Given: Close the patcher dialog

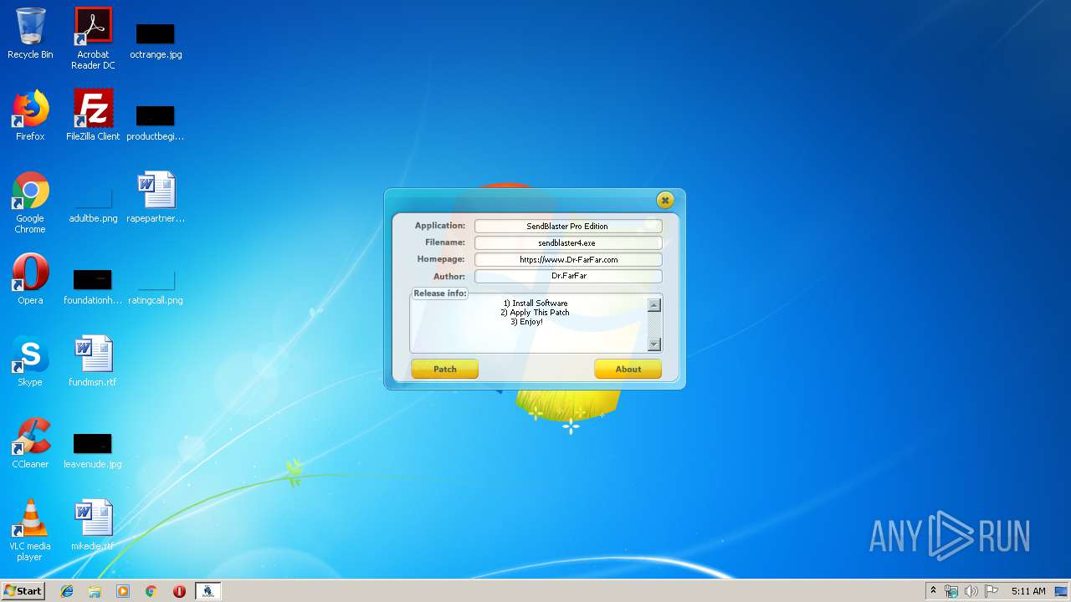Looking at the screenshot, I should [x=664, y=200].
